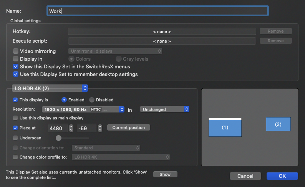This screenshot has height=187, width=305.
Task: Click display (2) thumbnail in arrangement preview
Action: tap(278, 124)
